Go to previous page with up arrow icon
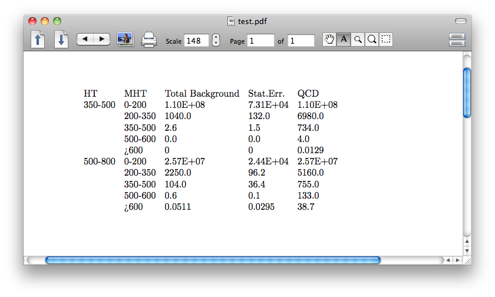This screenshot has height=297, width=495. (x=38, y=39)
